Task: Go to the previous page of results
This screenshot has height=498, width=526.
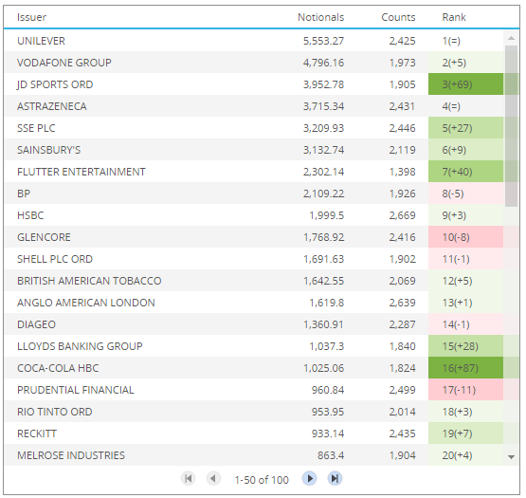Action: (x=213, y=478)
